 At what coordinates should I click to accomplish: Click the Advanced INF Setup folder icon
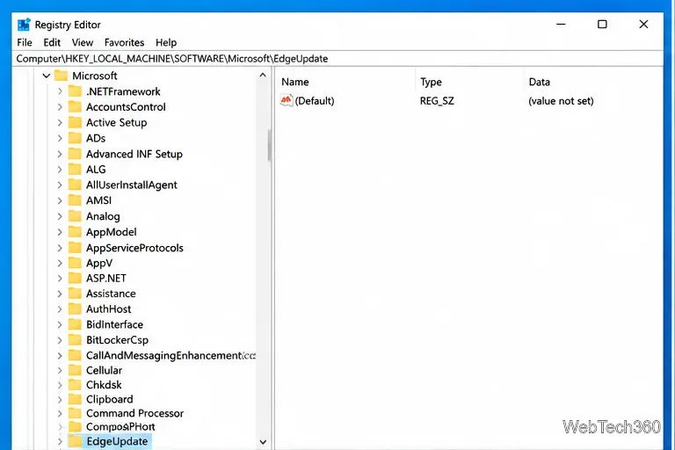point(75,154)
